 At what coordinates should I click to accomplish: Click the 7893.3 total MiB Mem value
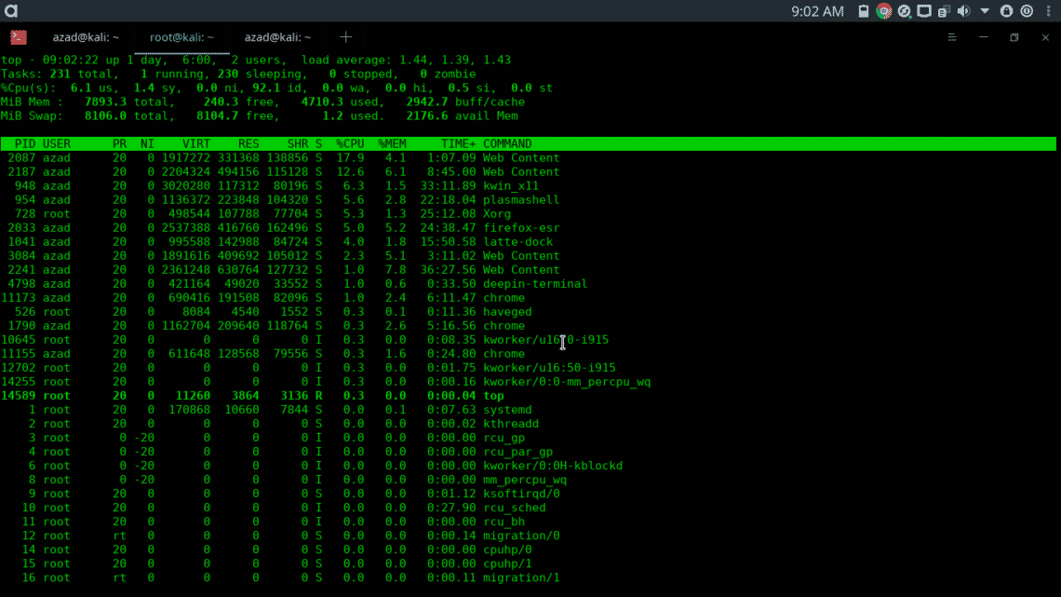point(126,102)
